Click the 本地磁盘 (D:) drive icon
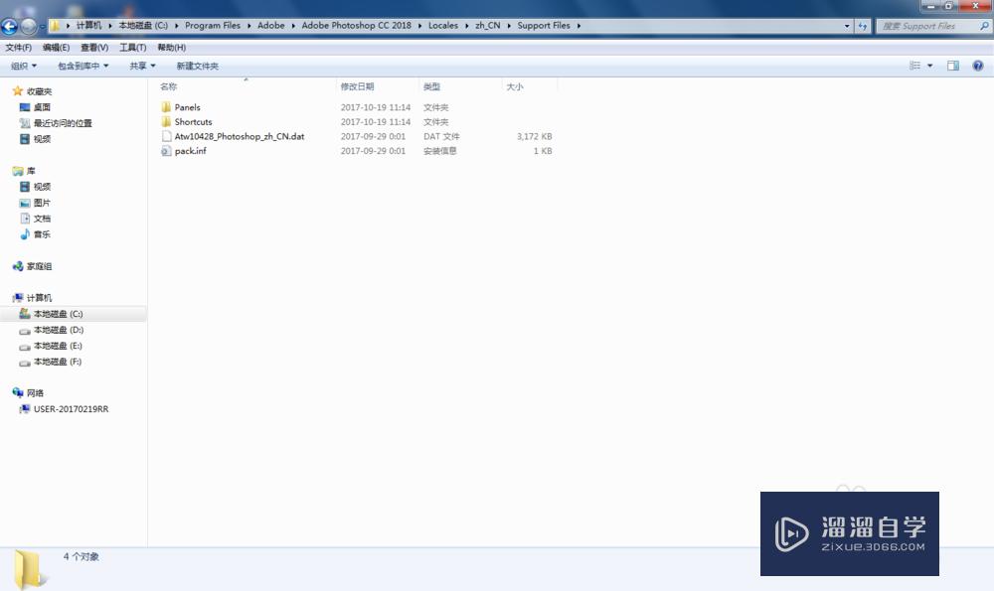Image resolution: width=994 pixels, height=591 pixels. [25, 331]
